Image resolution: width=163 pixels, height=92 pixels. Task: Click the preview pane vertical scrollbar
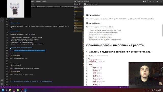pos(162,30)
